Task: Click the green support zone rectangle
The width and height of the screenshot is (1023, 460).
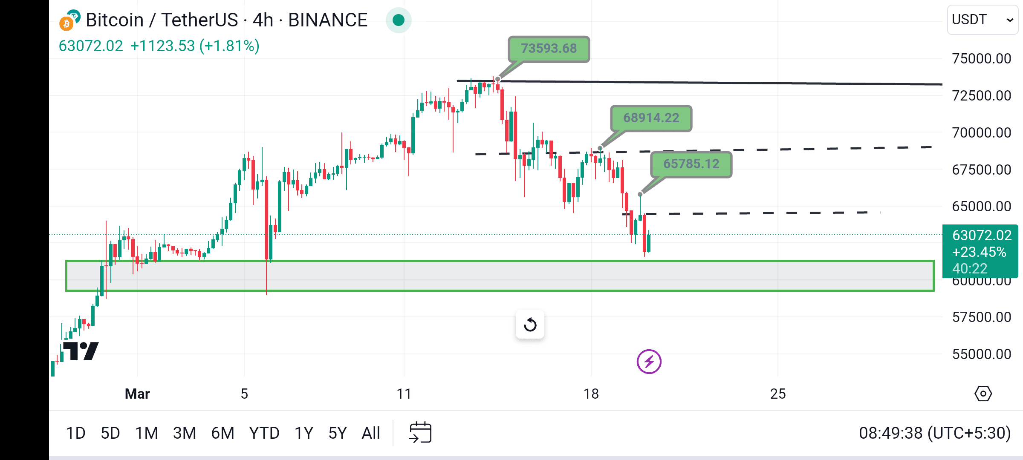Action: (500, 276)
